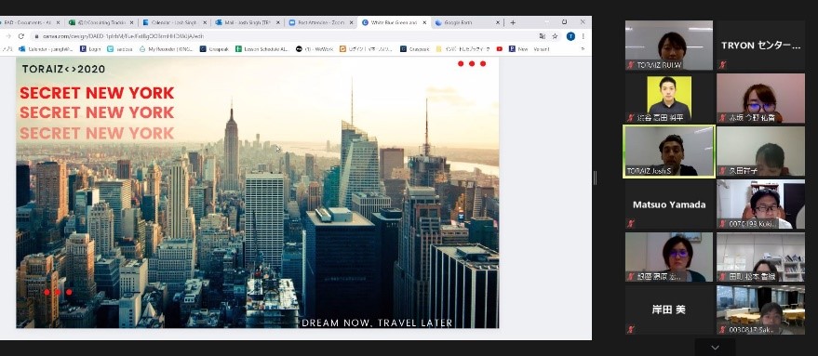Click the DREAM NOW, TRAVEL LATER caption
Image resolution: width=818 pixels, height=356 pixels.
(377, 323)
